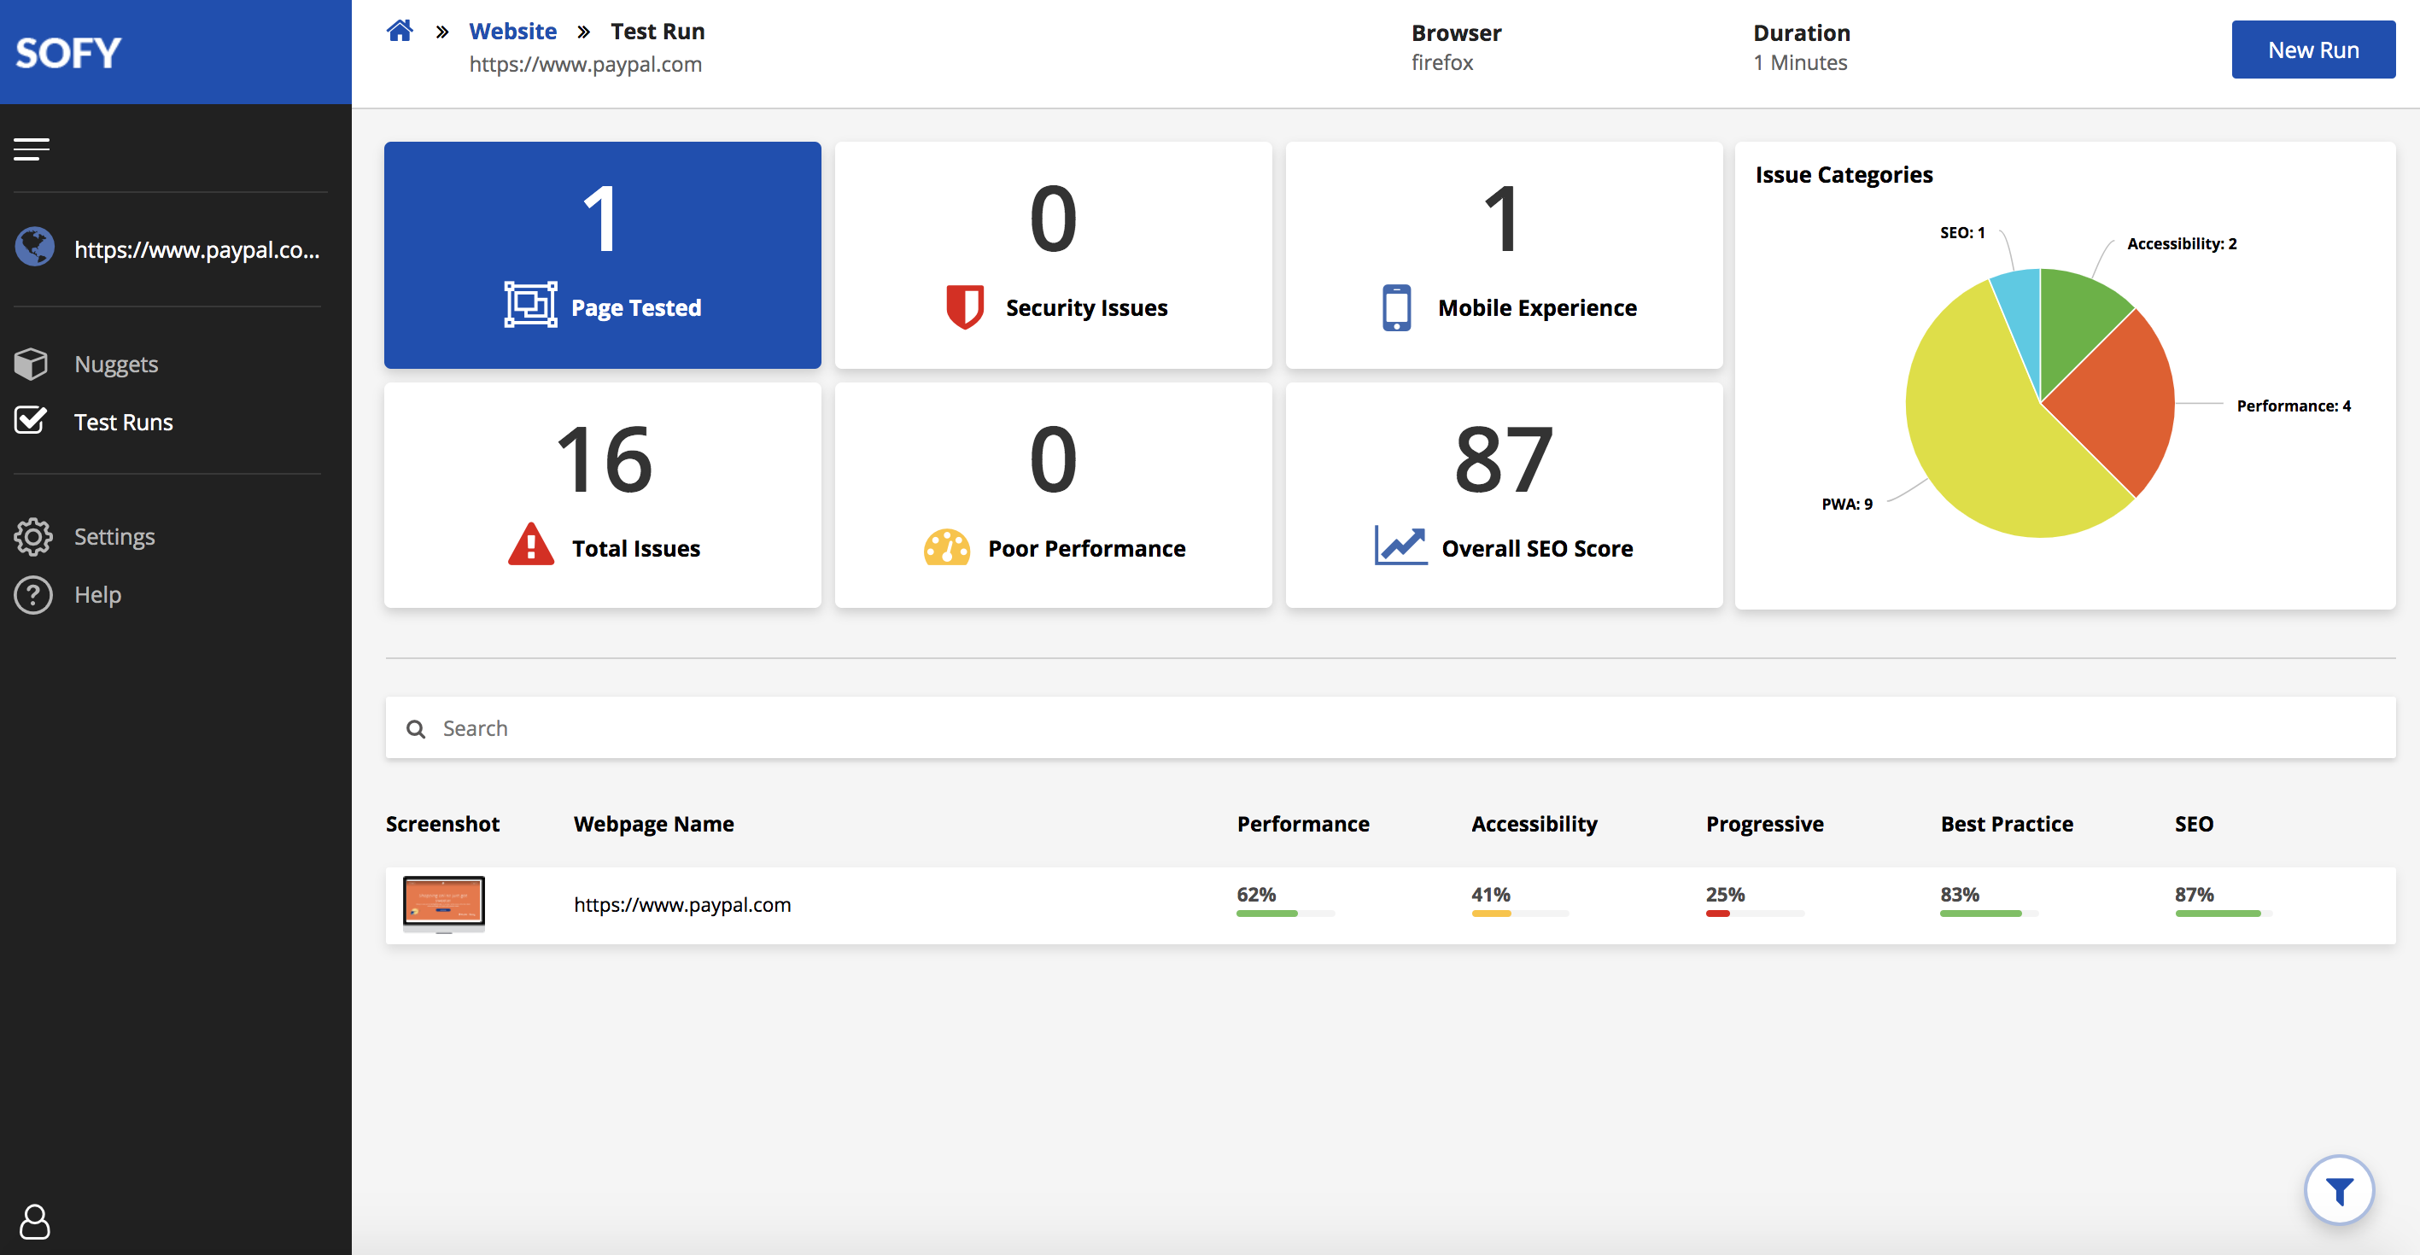
Task: Open the user profile icon
Action: tap(35, 1220)
